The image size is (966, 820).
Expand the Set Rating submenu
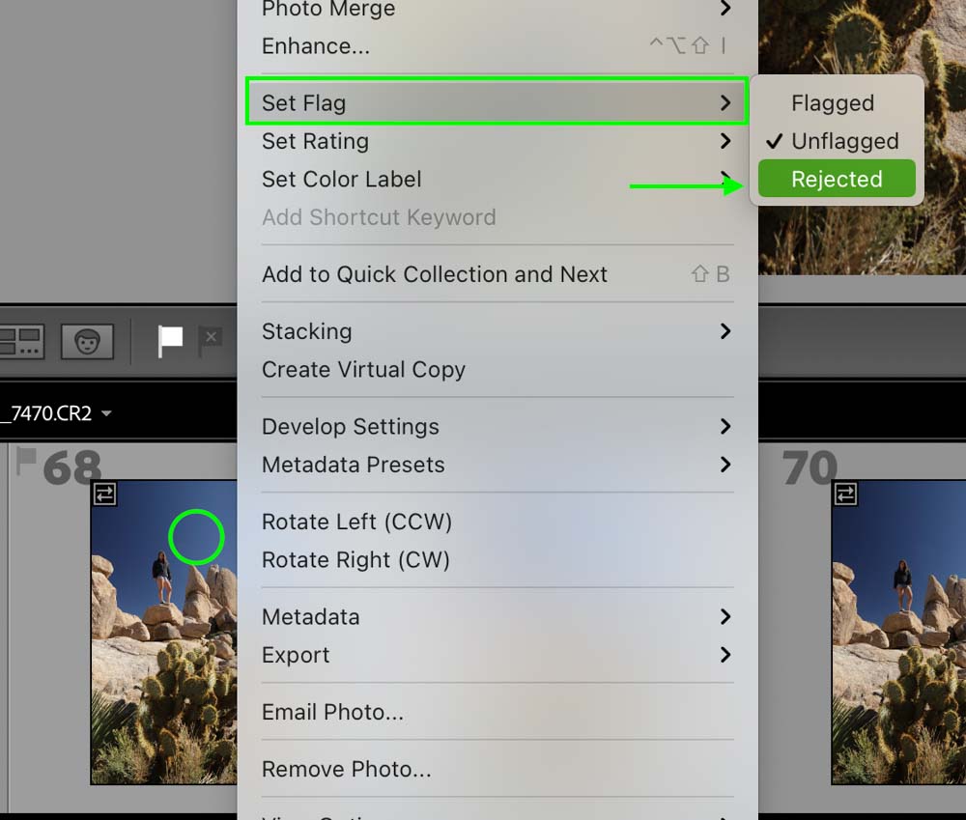497,141
